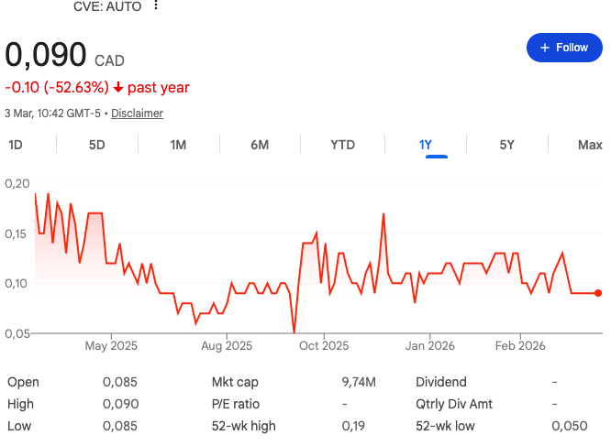Switch chart to the 5Y range
This screenshot has height=446, width=611.
(x=506, y=145)
